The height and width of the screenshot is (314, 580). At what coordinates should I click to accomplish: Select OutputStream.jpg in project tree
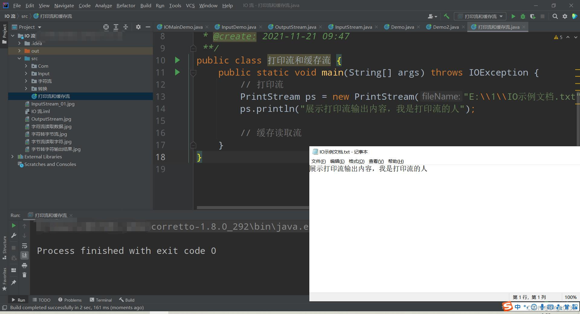51,119
